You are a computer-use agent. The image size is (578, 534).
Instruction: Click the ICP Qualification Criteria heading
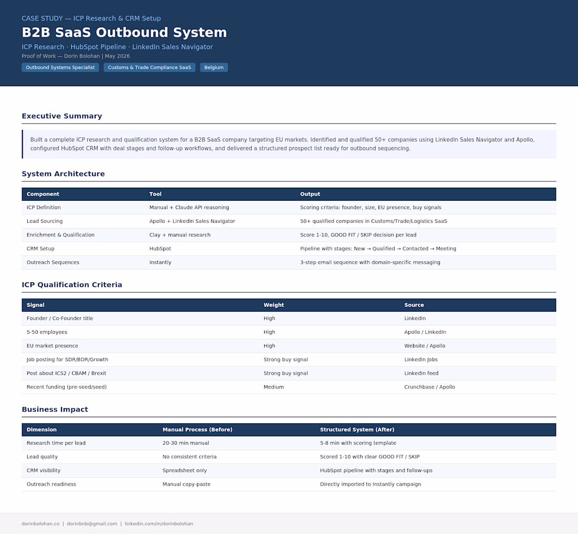(72, 285)
